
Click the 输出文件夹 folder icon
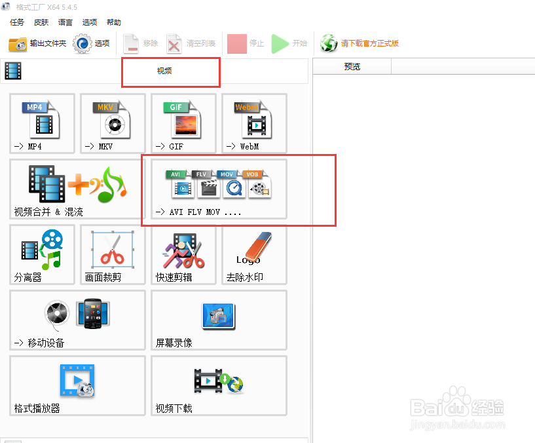[x=18, y=44]
